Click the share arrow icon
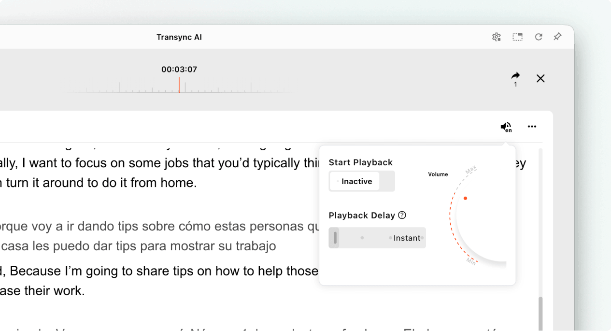 [x=515, y=76]
